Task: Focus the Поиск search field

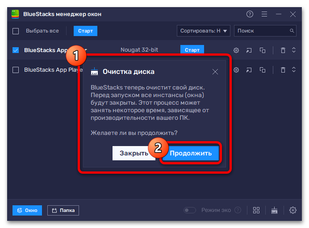Action: tap(265, 31)
